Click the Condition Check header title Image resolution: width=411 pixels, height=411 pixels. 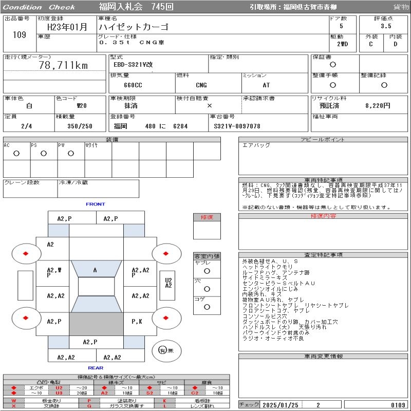coord(39,7)
